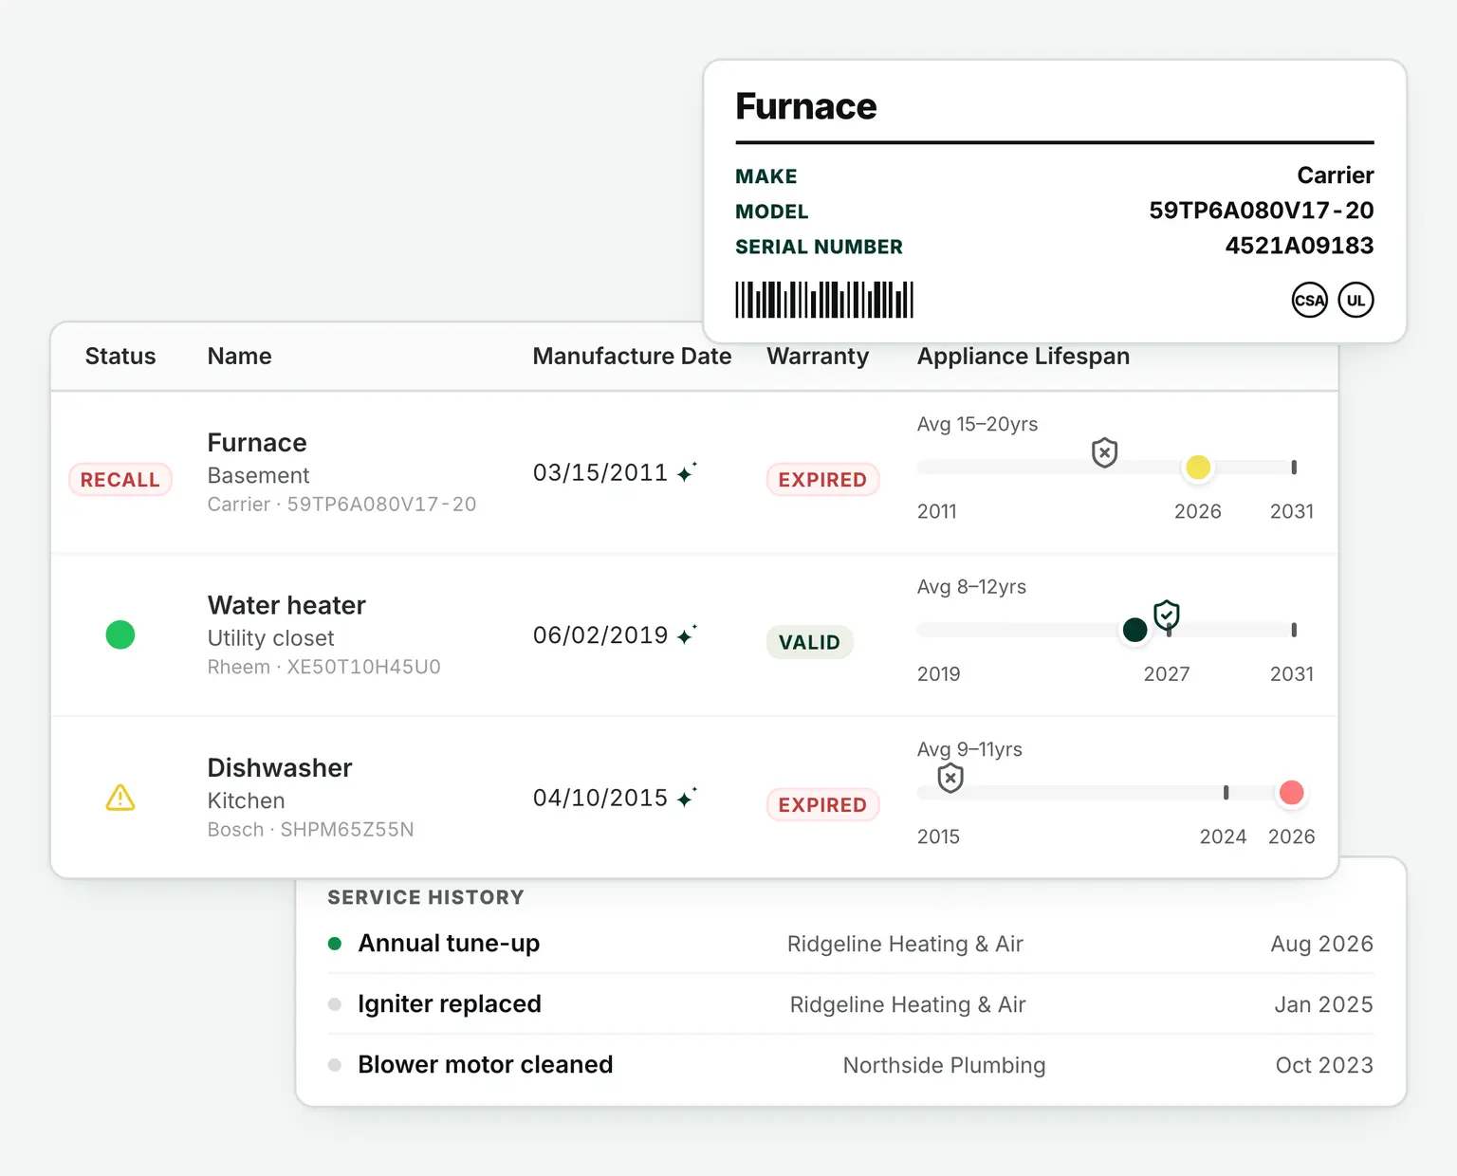Click the serial number 4521A09183

tap(1300, 246)
